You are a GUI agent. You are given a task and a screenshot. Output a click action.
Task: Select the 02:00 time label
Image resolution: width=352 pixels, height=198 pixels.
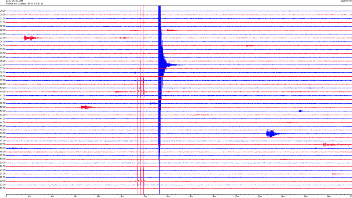pyautogui.click(x=3, y=26)
